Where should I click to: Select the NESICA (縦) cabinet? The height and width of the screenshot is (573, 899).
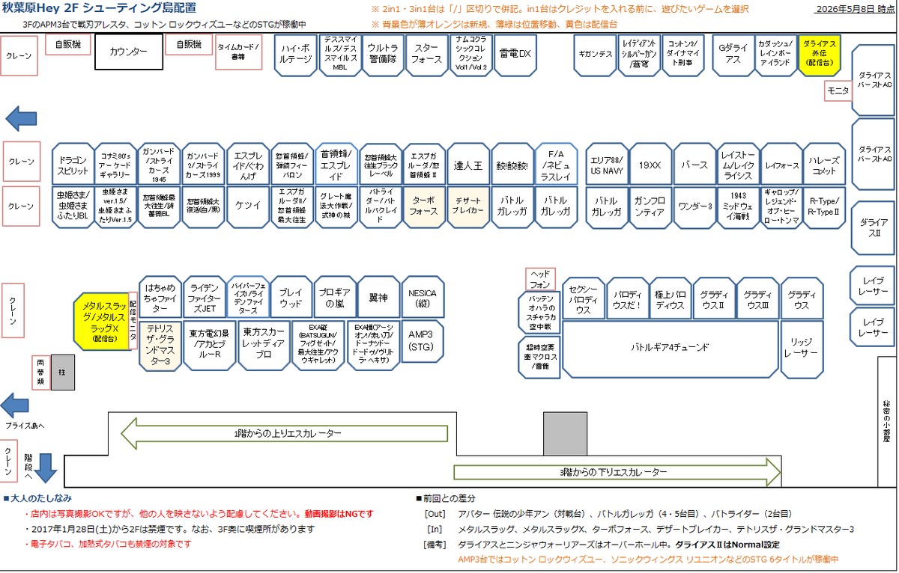[423, 298]
